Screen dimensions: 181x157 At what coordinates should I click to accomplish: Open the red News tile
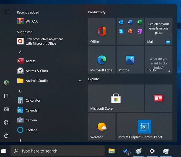pyautogui.click(x=159, y=98)
